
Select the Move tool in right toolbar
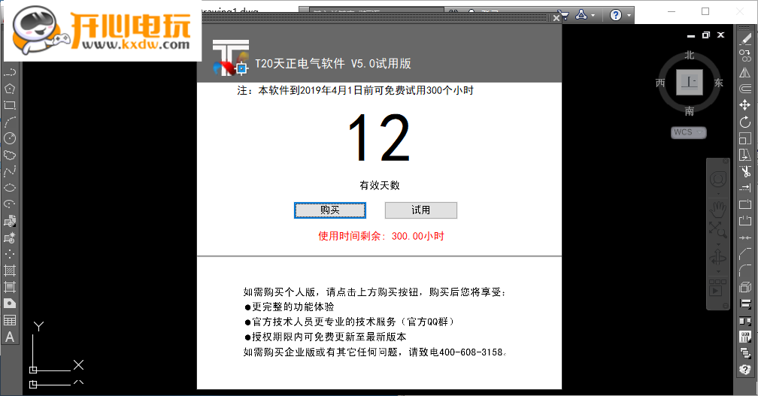745,105
